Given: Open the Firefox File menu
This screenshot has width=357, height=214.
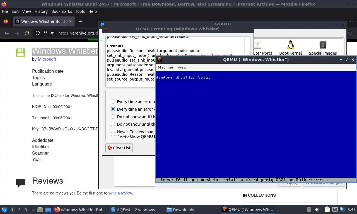Looking at the screenshot, I should (x=5, y=11).
